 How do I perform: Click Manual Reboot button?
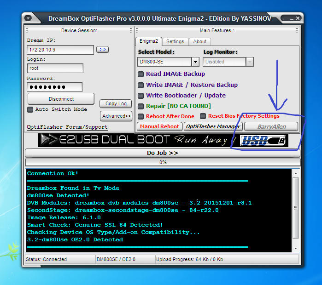point(159,126)
